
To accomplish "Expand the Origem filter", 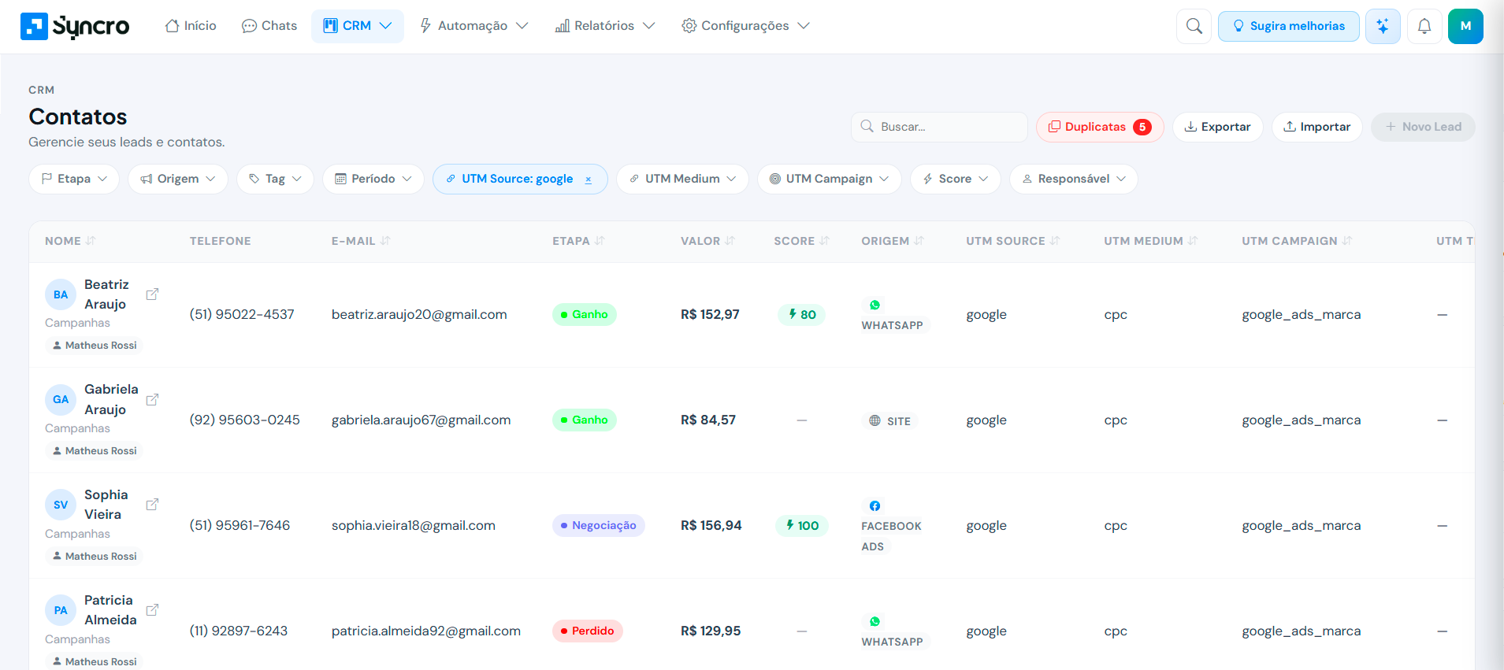I will tap(178, 179).
